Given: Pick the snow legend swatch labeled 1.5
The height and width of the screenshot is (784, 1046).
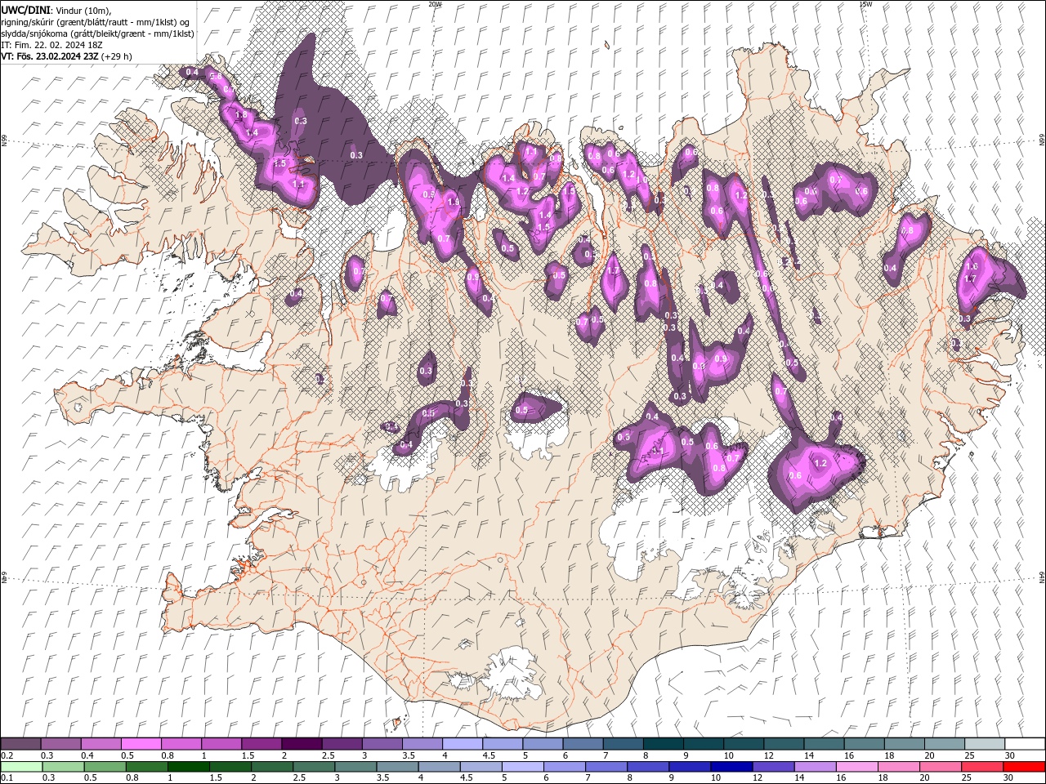Looking at the screenshot, I should 261,744.
